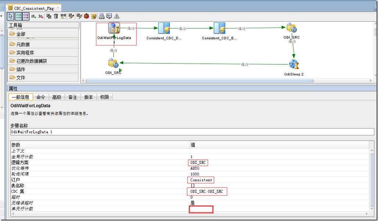Duplicate the selected step via toolbar icon
The image size is (378, 221).
[49, 16]
